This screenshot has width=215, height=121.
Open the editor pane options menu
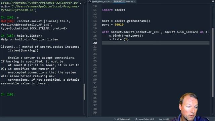[213, 1]
